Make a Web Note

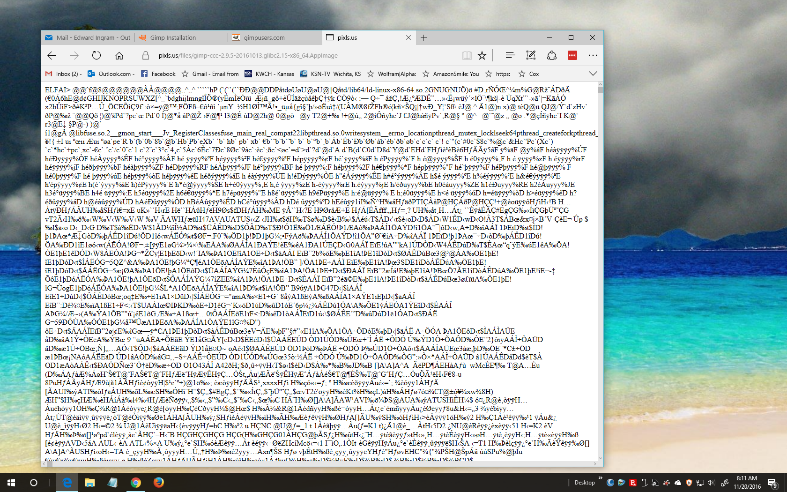(x=531, y=55)
